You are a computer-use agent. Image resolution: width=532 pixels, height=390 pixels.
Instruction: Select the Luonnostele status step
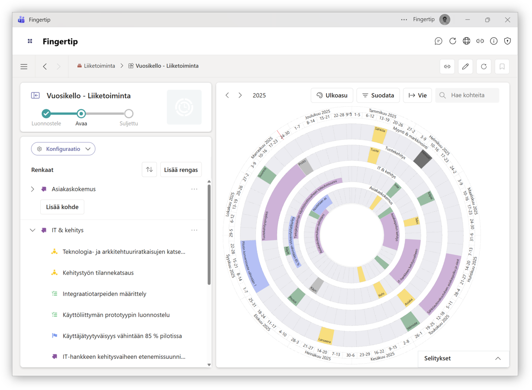46,114
